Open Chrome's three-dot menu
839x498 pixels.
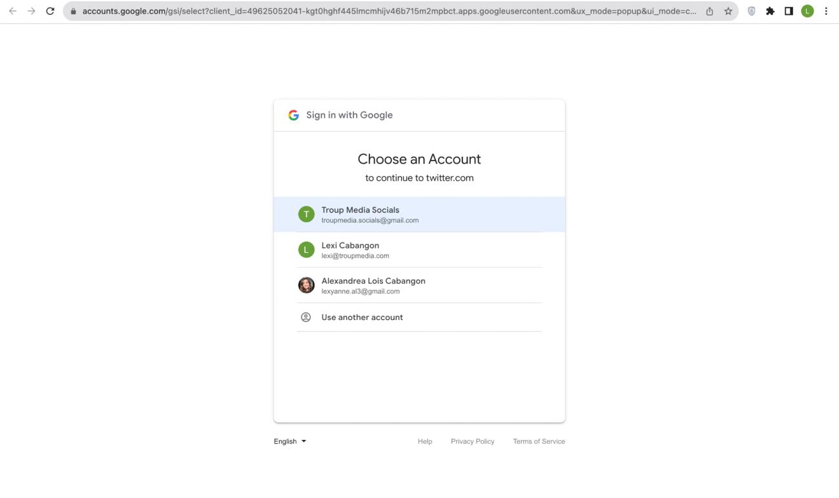coord(826,11)
